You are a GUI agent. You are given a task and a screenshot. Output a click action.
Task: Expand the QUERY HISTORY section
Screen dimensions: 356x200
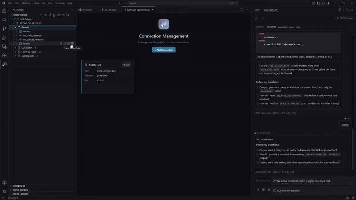coord(11,194)
